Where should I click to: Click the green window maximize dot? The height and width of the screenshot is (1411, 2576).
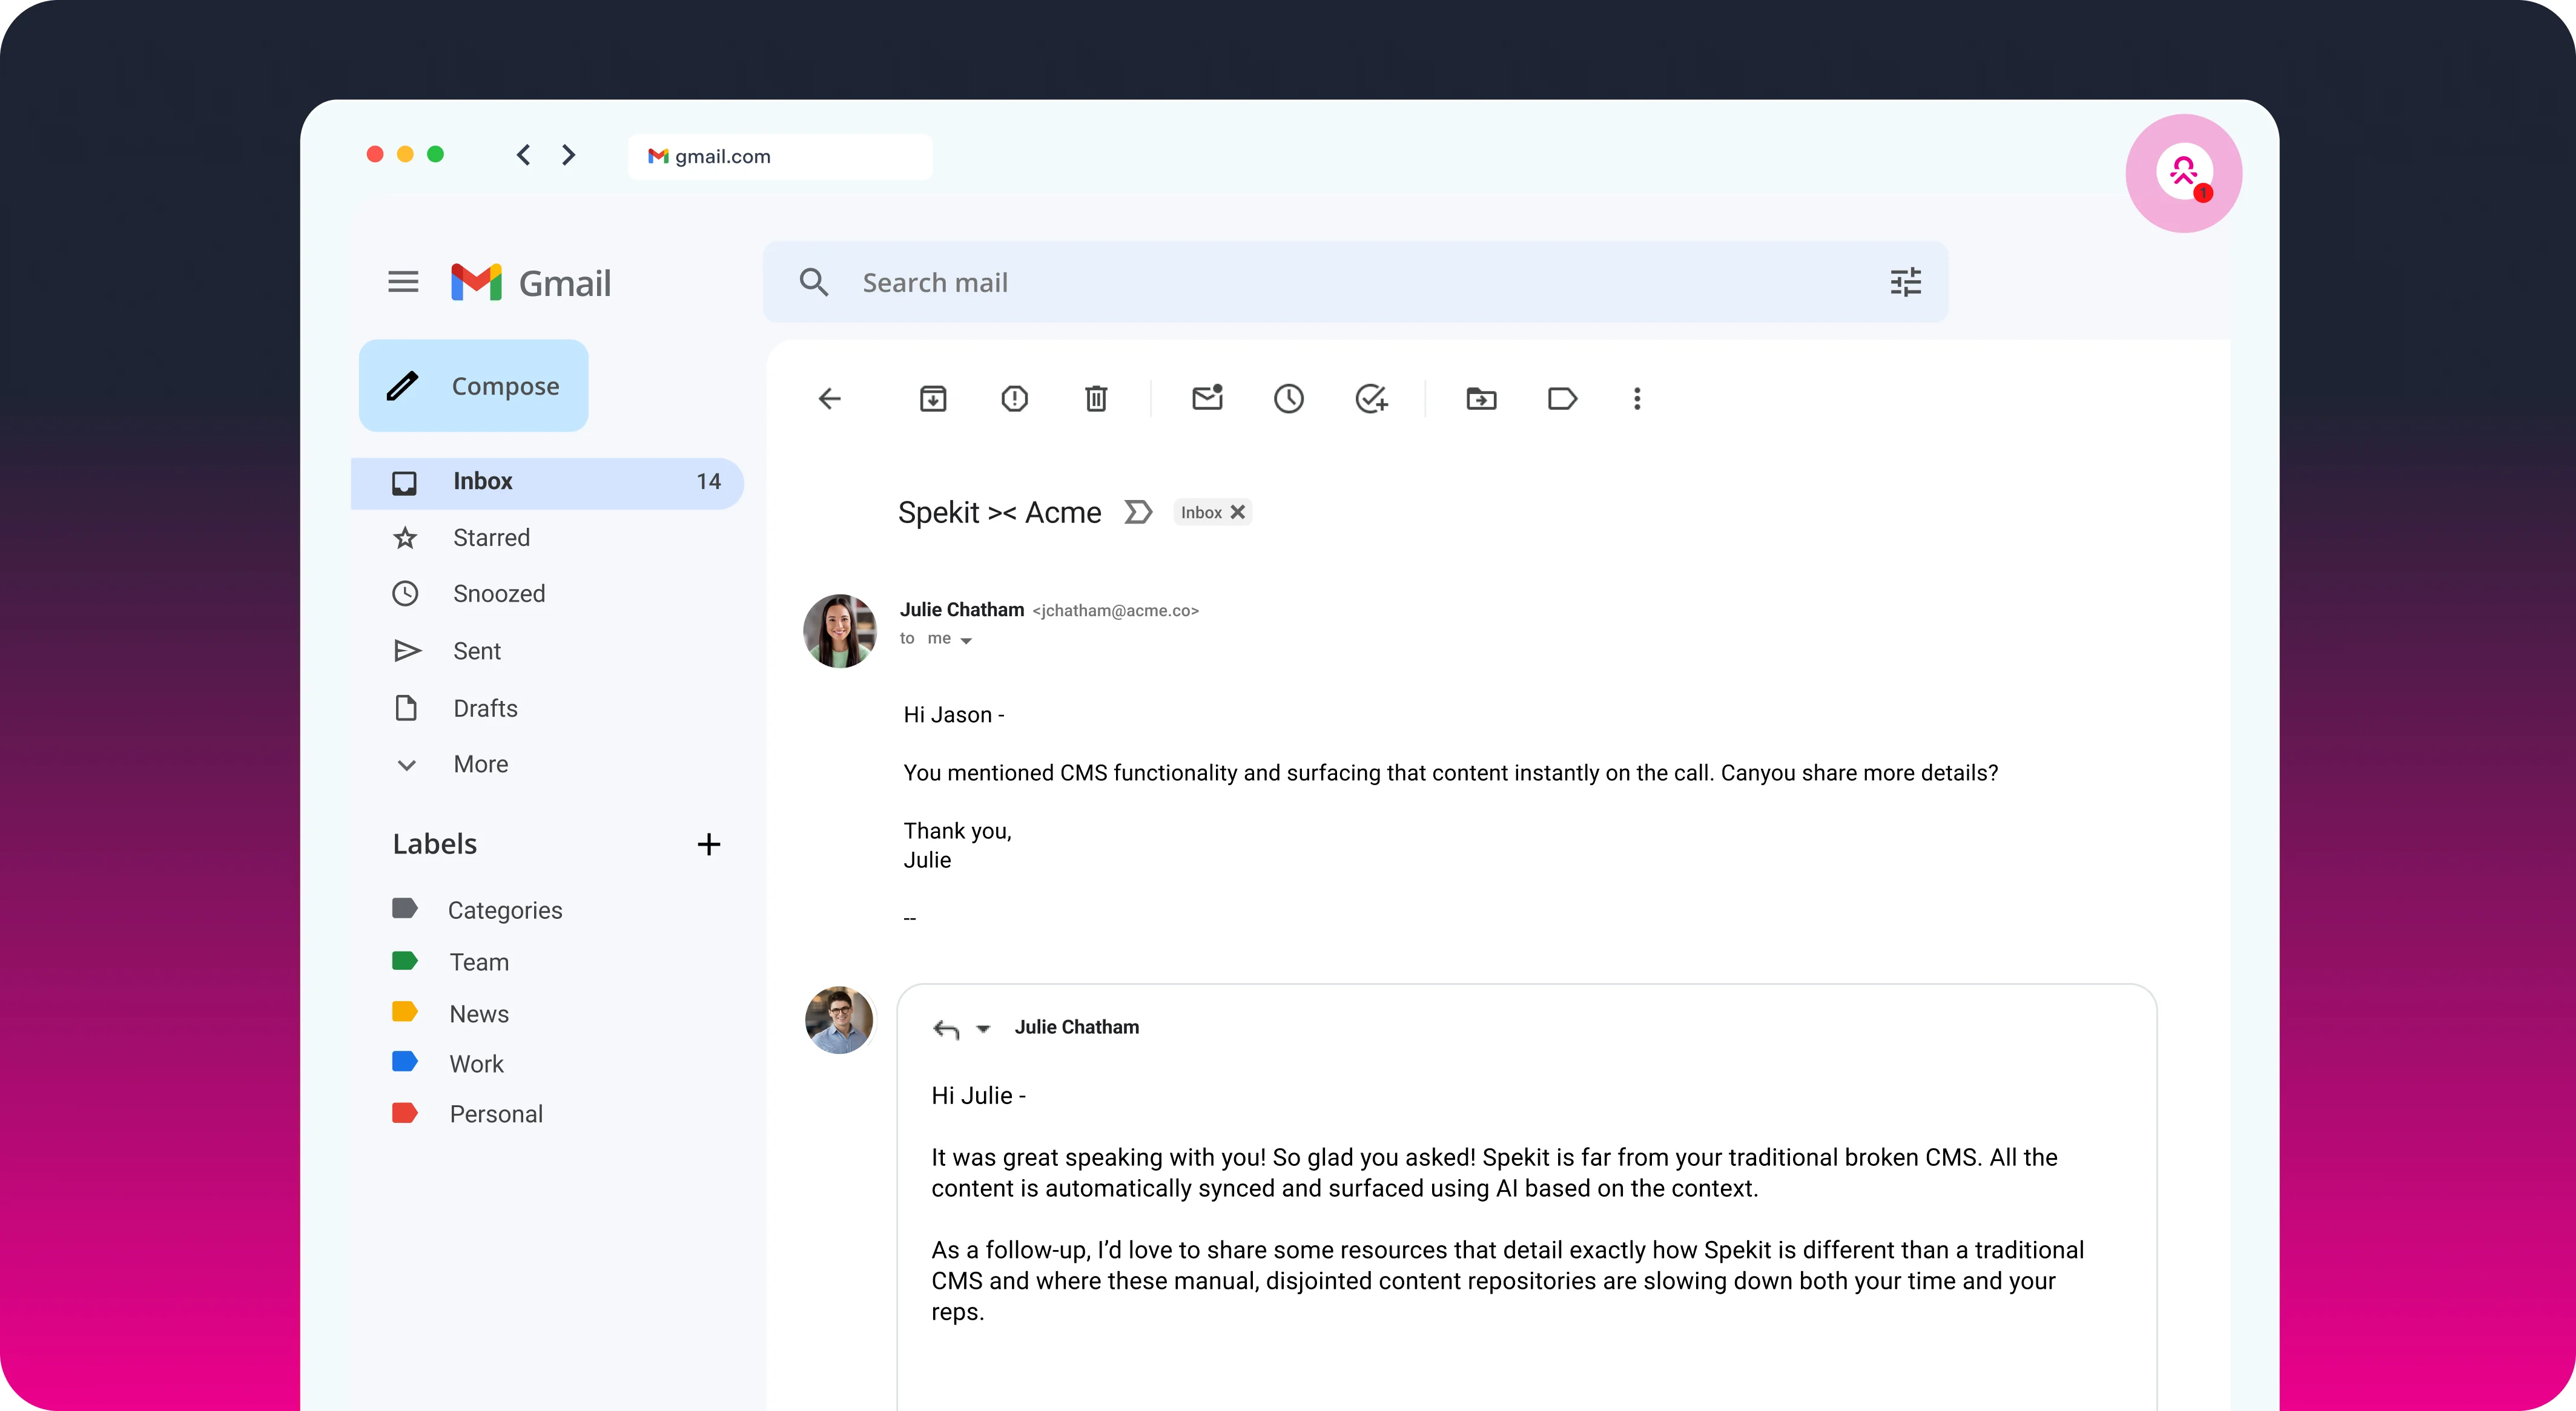(x=435, y=155)
